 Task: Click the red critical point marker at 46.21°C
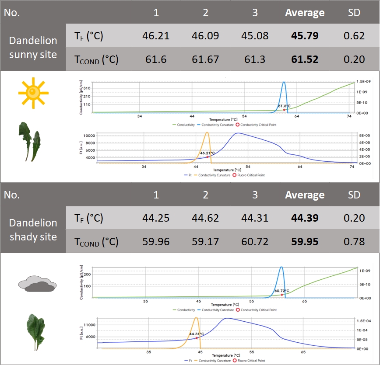pos(207,157)
